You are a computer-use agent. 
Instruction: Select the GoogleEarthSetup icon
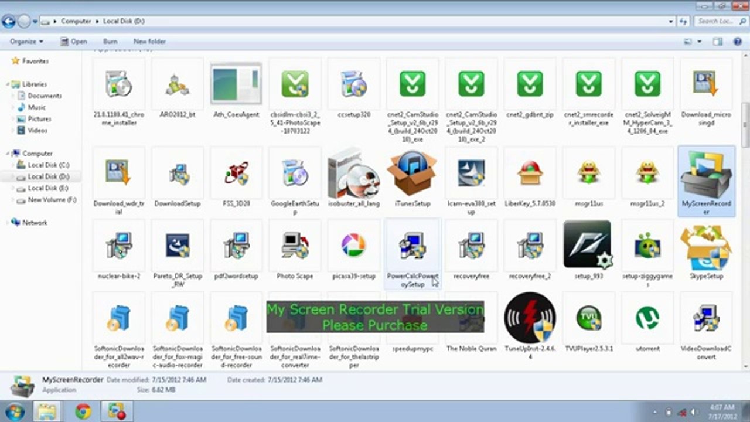295,173
